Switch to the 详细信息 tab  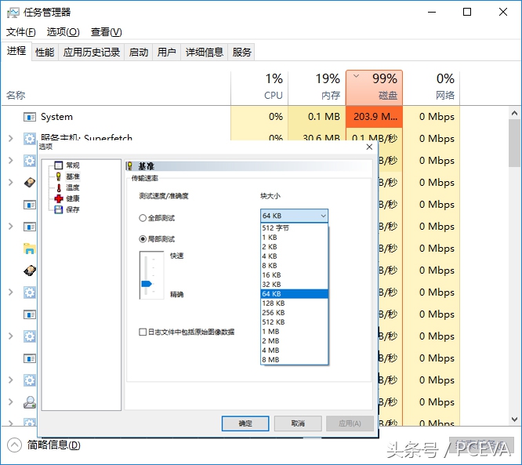coord(204,52)
